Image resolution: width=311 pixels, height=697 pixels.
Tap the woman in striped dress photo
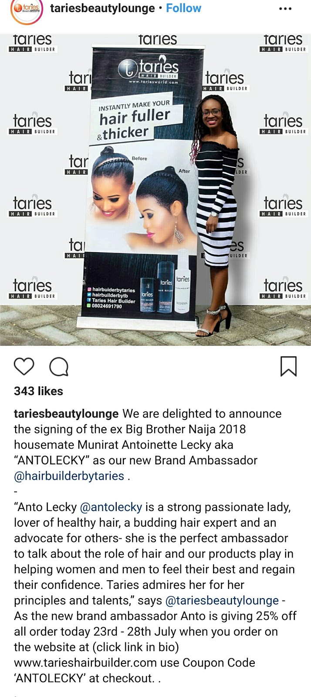(216, 213)
